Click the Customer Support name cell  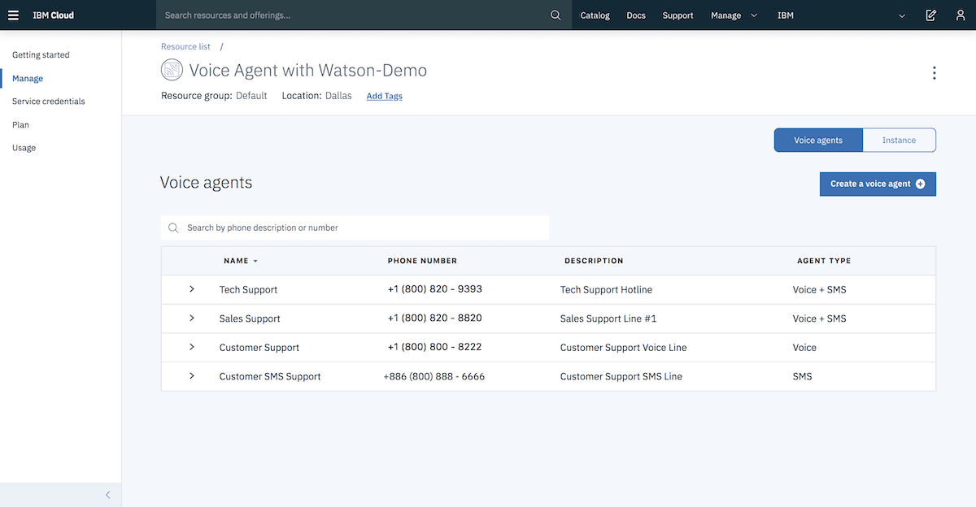coord(259,348)
